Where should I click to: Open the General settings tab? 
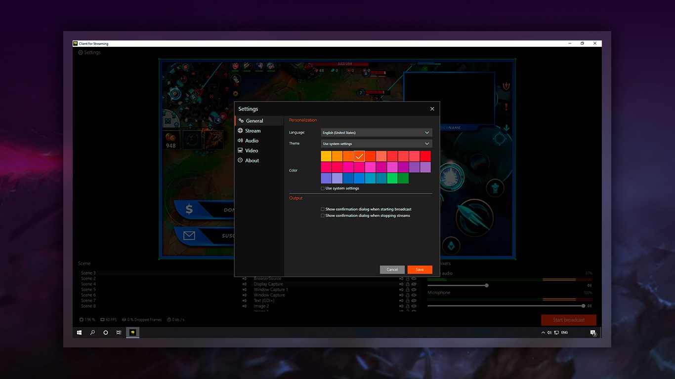tap(259, 121)
